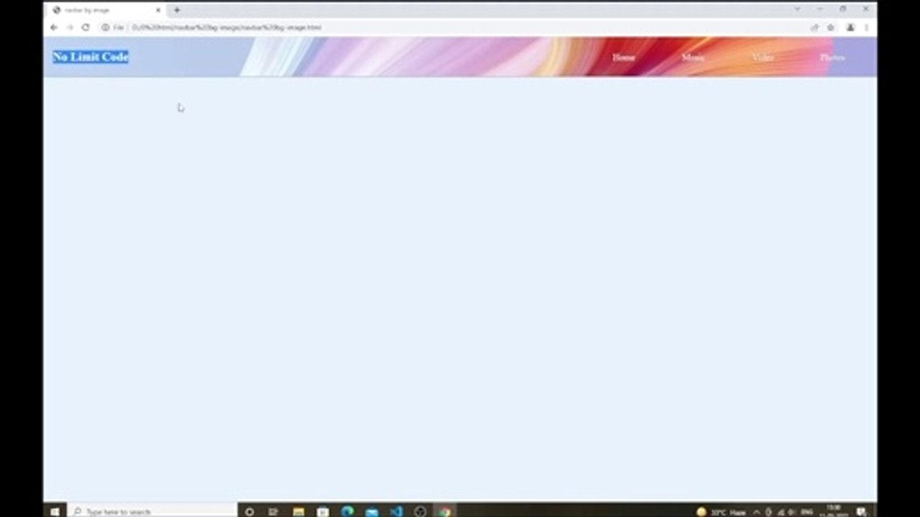Select the navbar bg image browser tab

coord(106,10)
